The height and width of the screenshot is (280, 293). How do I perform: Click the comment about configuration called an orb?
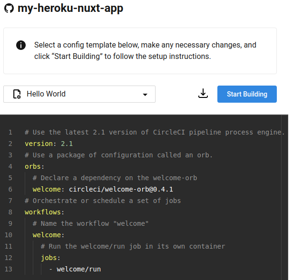pyautogui.click(x=119, y=155)
